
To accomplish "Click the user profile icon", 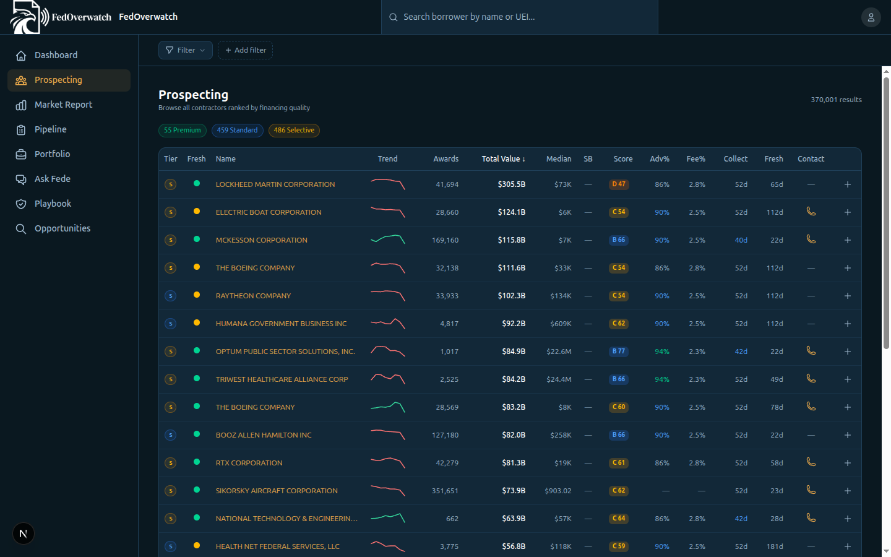I will pyautogui.click(x=871, y=17).
